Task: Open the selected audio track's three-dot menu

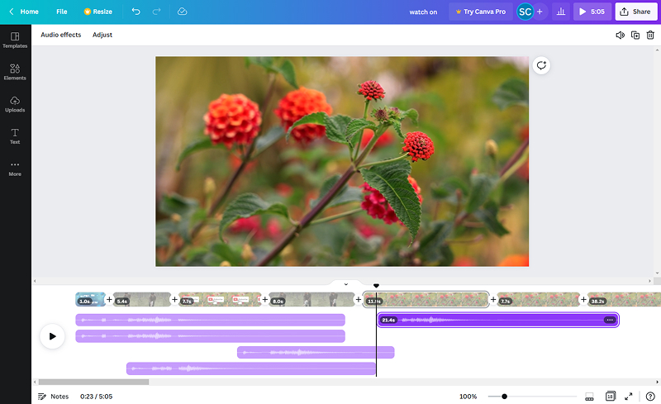Action: pyautogui.click(x=610, y=320)
